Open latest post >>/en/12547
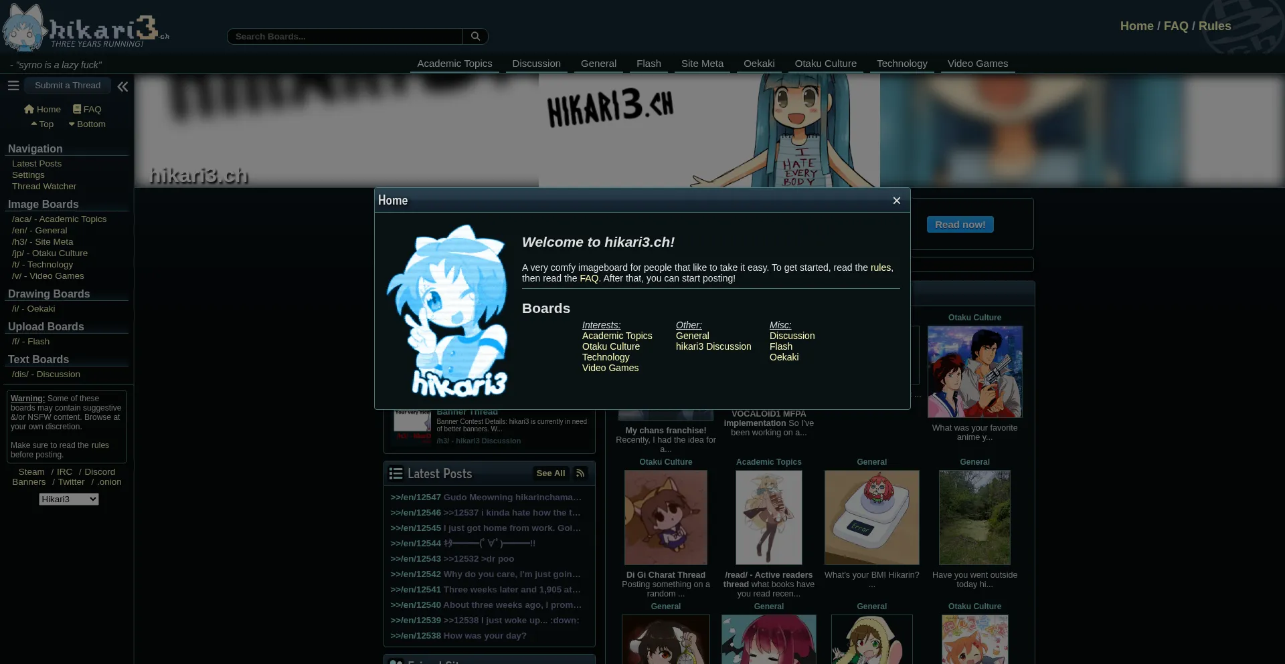The image size is (1285, 664). pyautogui.click(x=486, y=497)
